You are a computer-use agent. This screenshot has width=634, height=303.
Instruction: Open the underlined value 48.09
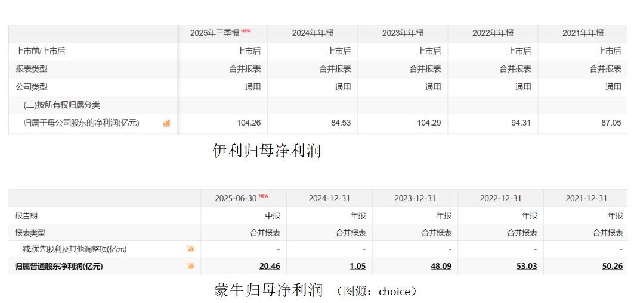coord(441,266)
